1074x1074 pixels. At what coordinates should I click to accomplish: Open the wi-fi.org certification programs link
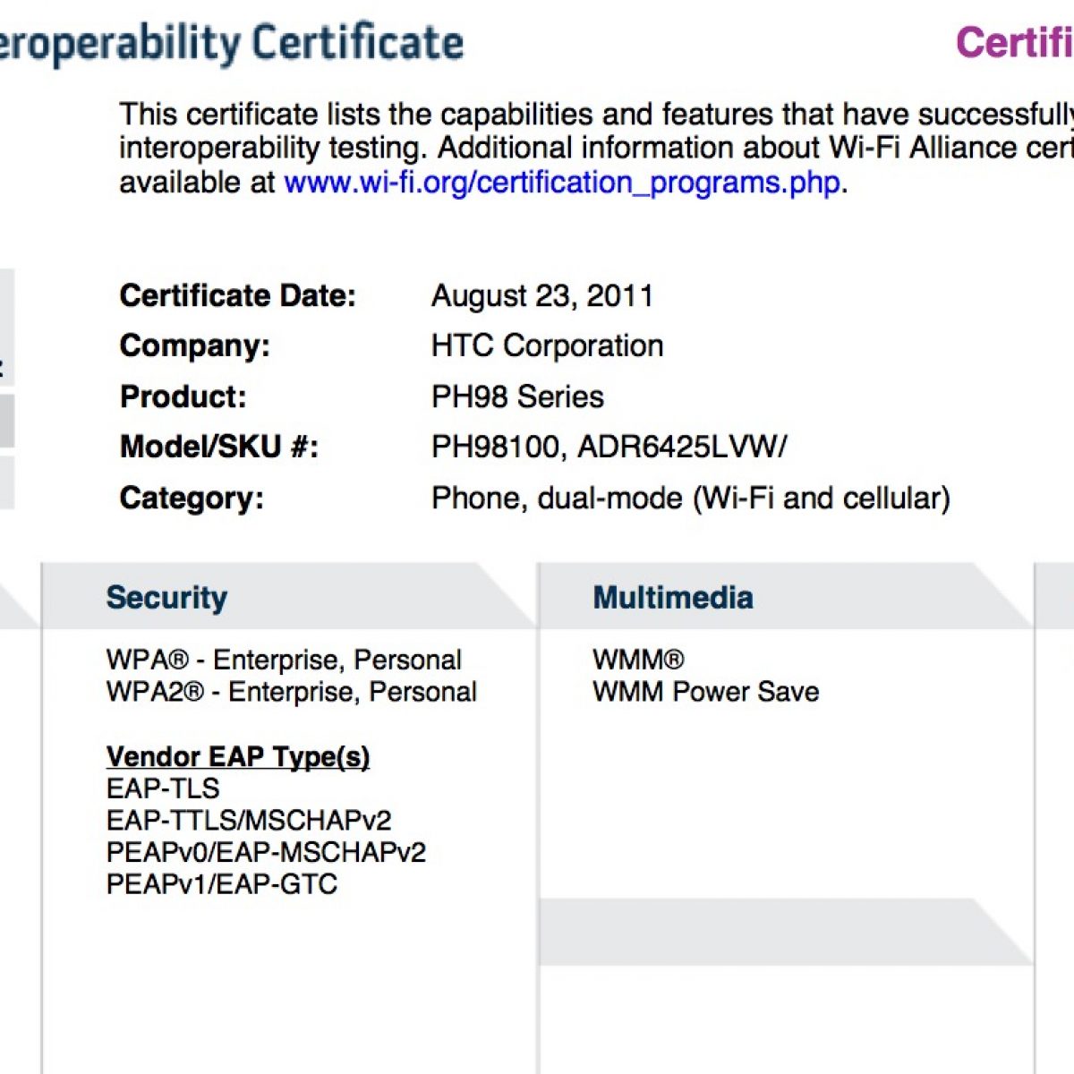(562, 183)
